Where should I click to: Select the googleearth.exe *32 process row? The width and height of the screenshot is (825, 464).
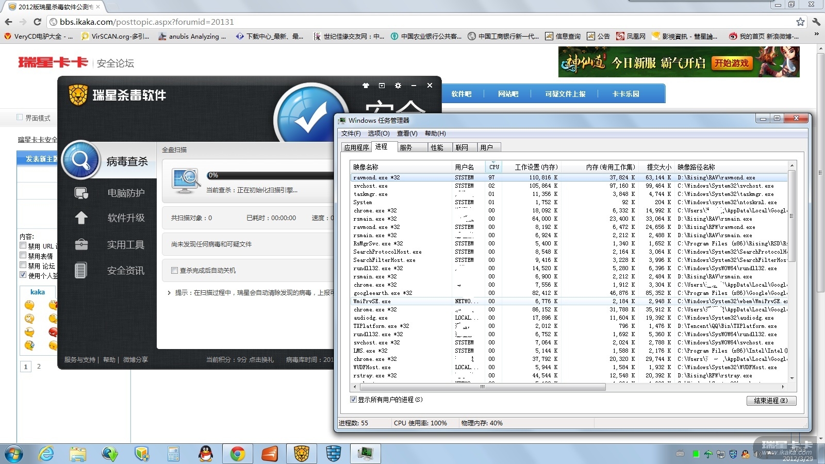(x=569, y=293)
